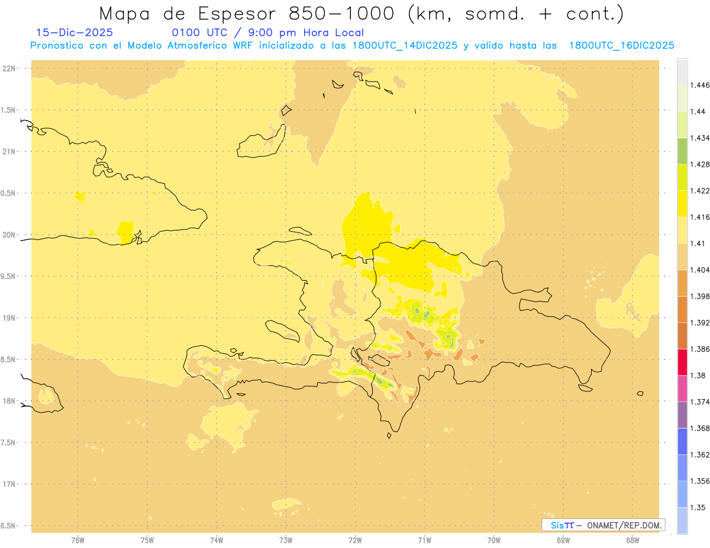
Task: Pick the red colorbar swatch between 1.38 and 1.386
Action: point(682,362)
